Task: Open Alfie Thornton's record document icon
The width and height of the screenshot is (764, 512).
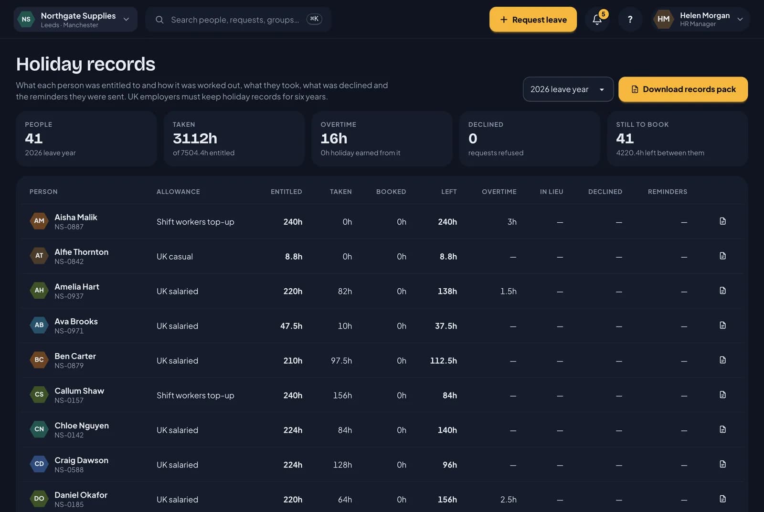Action: click(722, 256)
